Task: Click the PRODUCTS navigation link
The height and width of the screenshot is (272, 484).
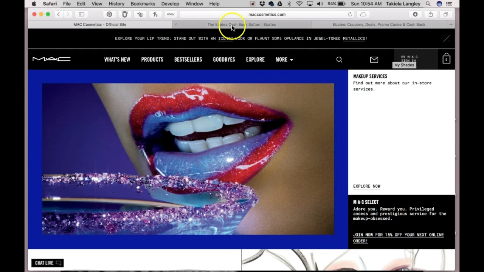Action: click(x=152, y=60)
